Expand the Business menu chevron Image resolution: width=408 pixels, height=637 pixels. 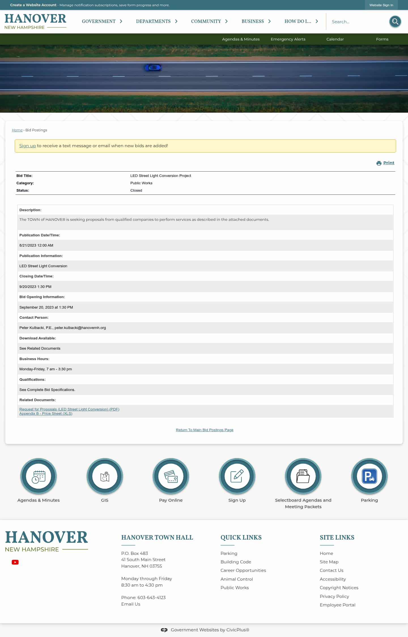pyautogui.click(x=269, y=21)
